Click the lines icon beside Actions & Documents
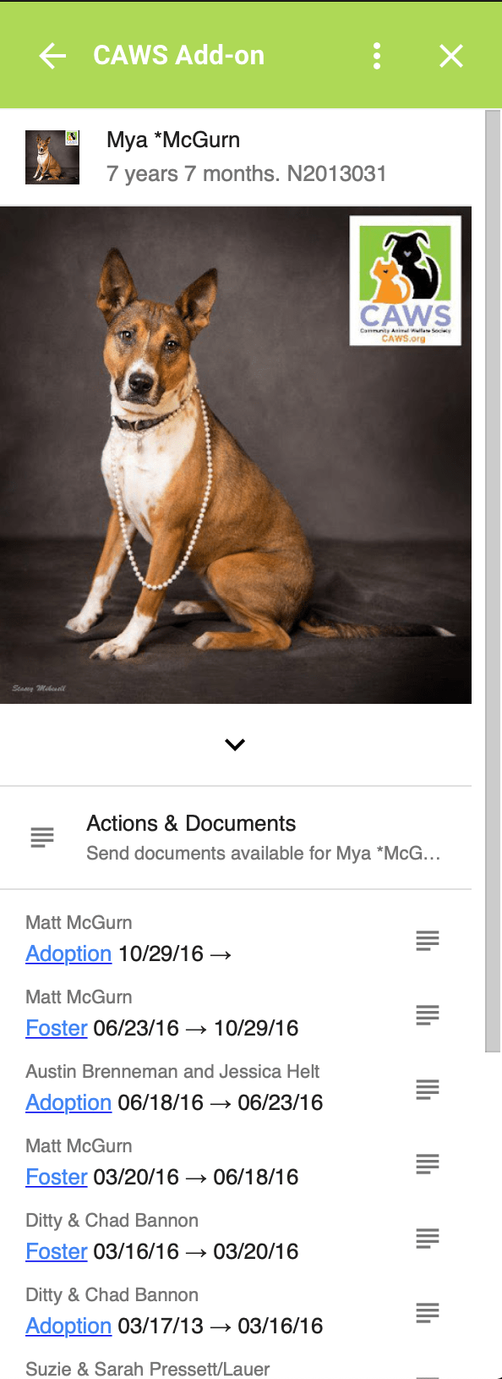Viewport: 502px width, 1379px height. (x=42, y=838)
